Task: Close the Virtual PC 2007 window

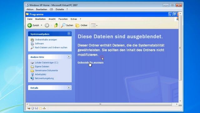Action: point(179,5)
